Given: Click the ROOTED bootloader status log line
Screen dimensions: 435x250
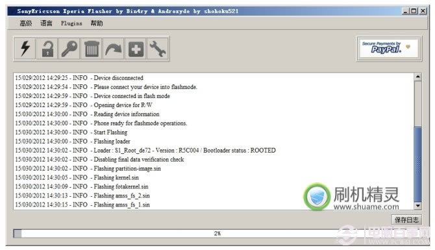Looking at the screenshot, I should point(145,151).
